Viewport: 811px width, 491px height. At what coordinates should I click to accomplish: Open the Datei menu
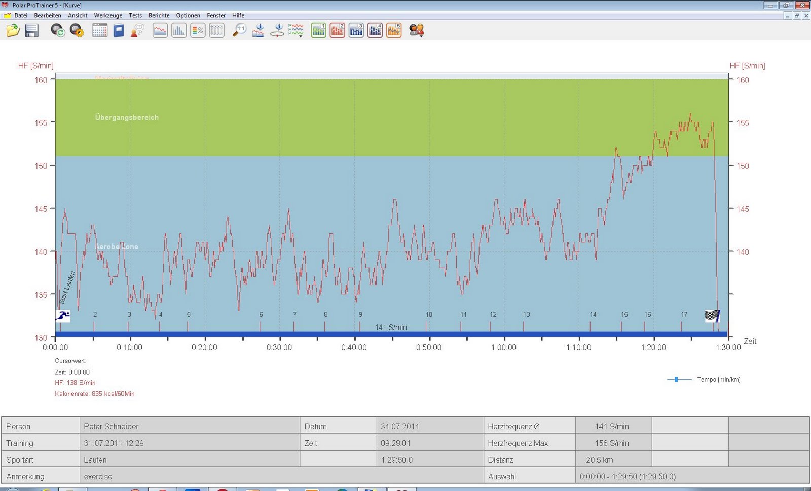(21, 15)
